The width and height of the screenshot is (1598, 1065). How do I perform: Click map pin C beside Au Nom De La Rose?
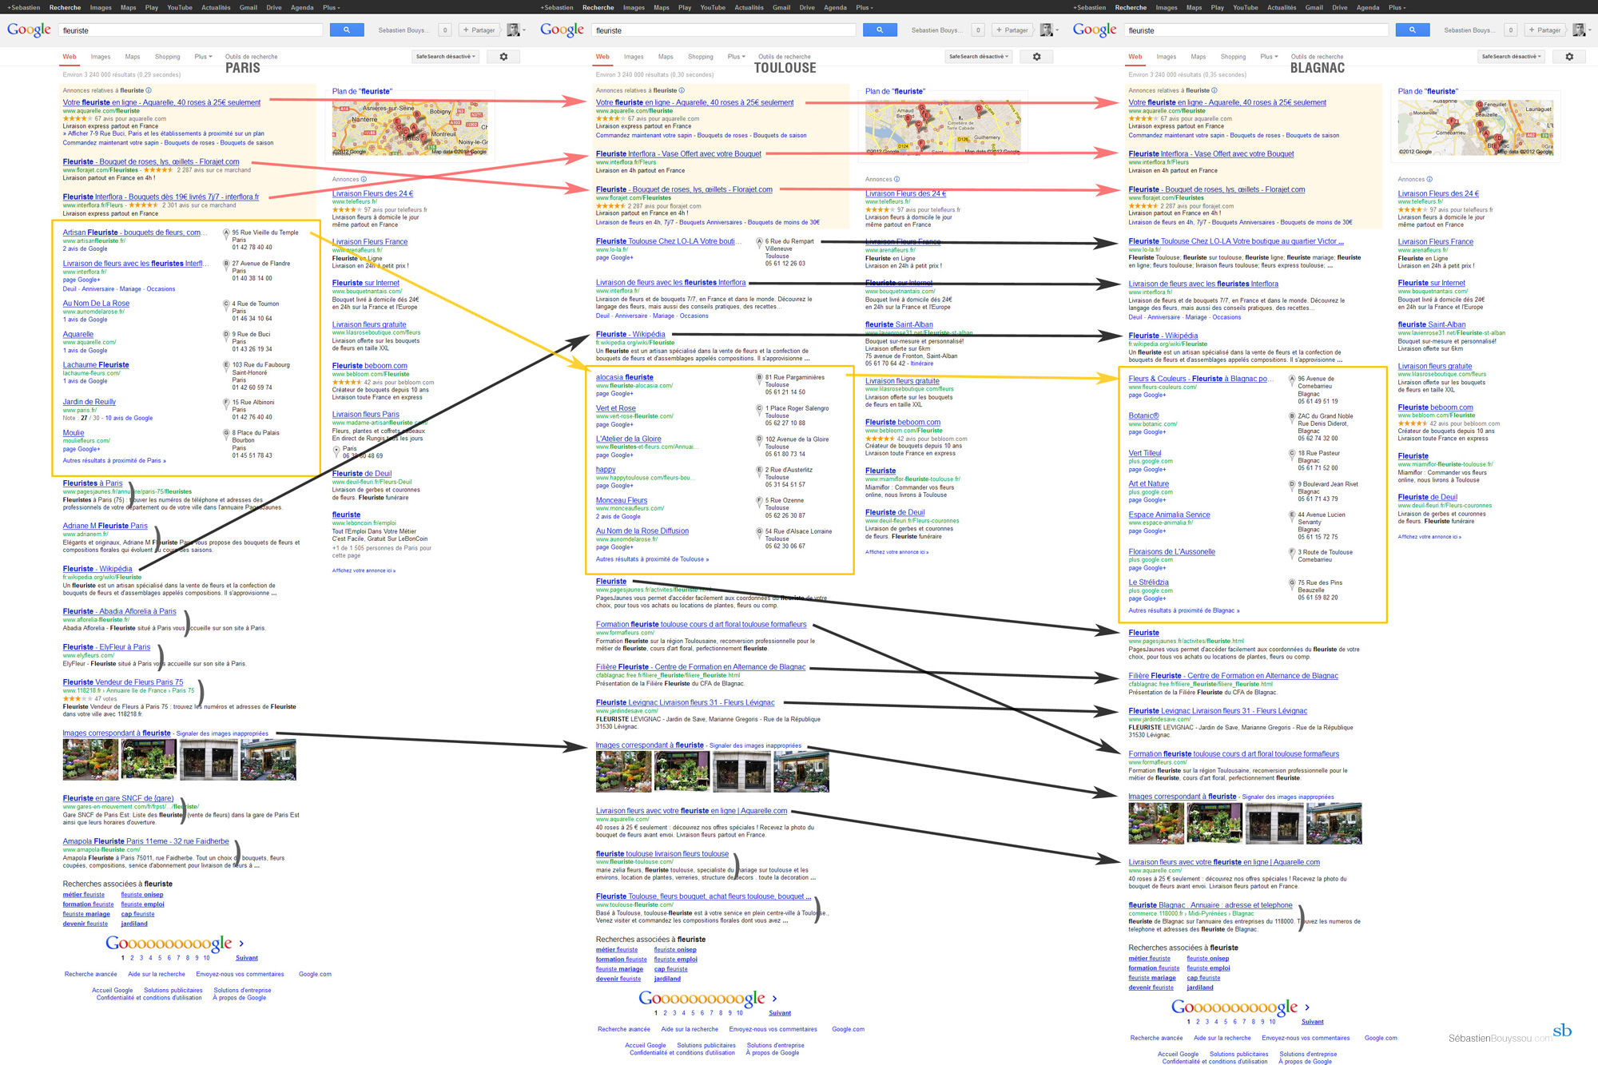click(226, 304)
